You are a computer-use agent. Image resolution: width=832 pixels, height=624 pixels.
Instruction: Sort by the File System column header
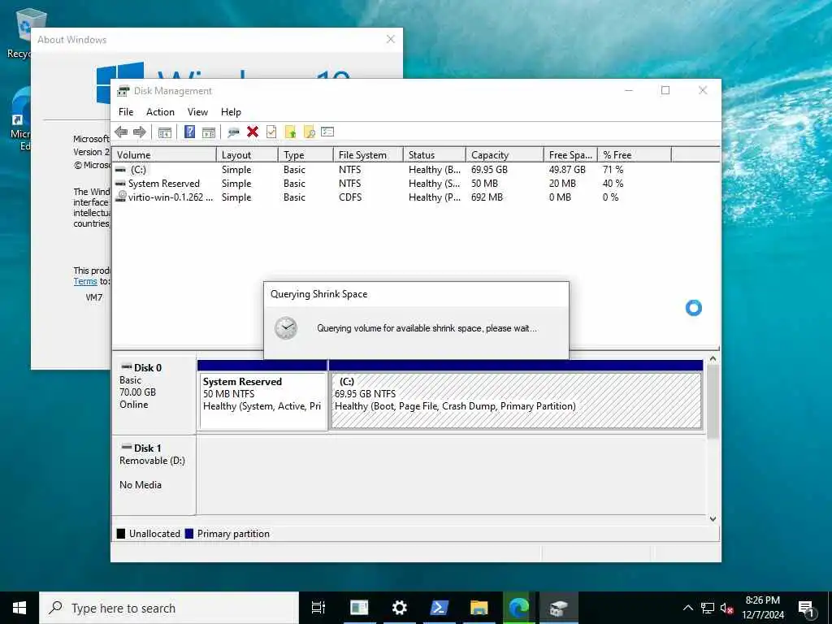point(368,155)
